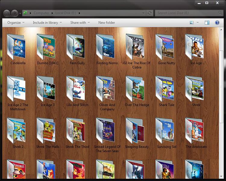This screenshot has height=181, width=226.
Task: Open the GI Joe Rise Of Cobra folder icon
Action: click(135, 47)
